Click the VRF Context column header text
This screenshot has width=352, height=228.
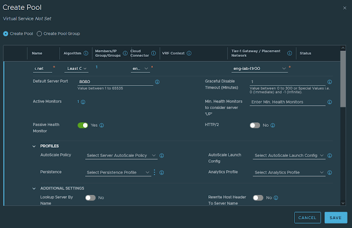173,53
